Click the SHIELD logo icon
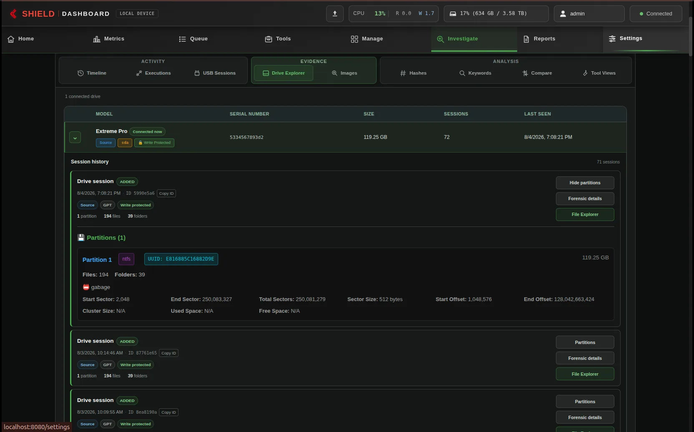Image resolution: width=694 pixels, height=432 pixels. (x=13, y=14)
